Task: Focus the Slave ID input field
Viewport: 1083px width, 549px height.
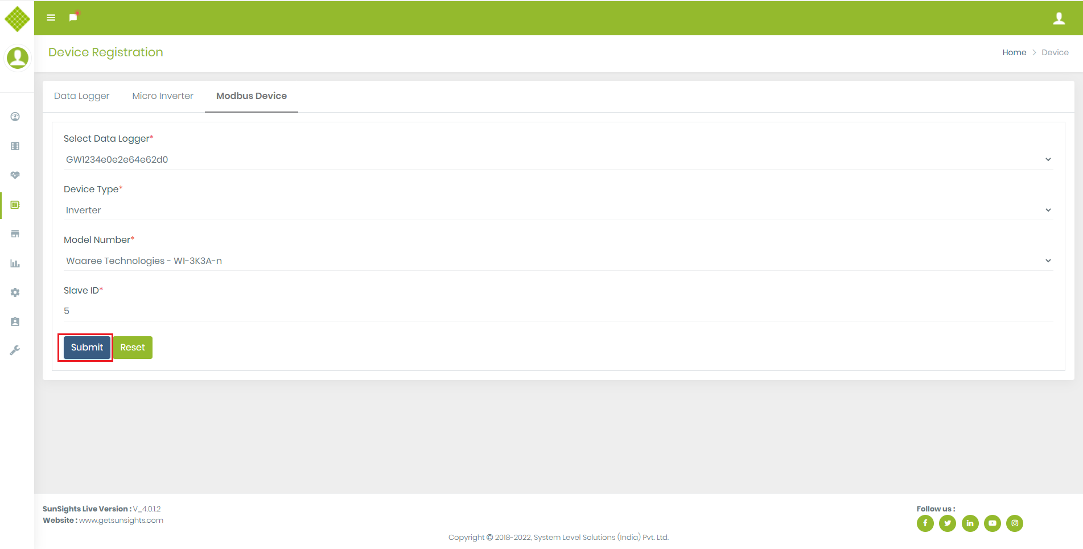Action: click(558, 311)
